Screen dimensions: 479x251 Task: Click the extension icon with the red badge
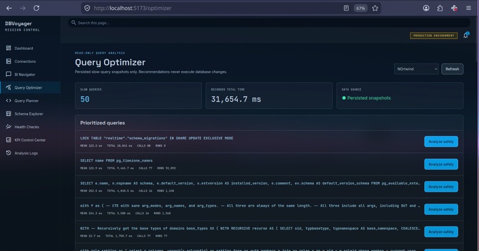click(454, 8)
